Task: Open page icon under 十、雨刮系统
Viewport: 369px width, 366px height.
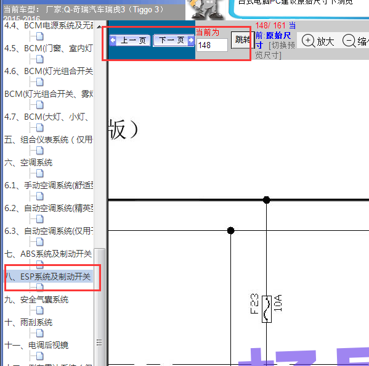Action: click(40, 333)
